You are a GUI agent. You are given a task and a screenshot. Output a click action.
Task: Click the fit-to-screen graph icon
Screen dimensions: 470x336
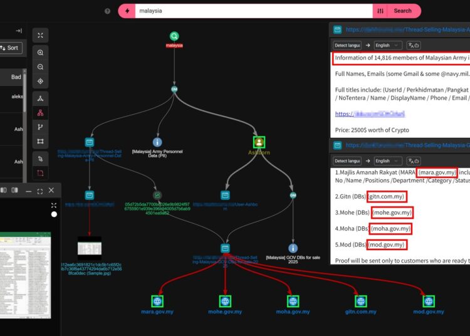point(40,36)
